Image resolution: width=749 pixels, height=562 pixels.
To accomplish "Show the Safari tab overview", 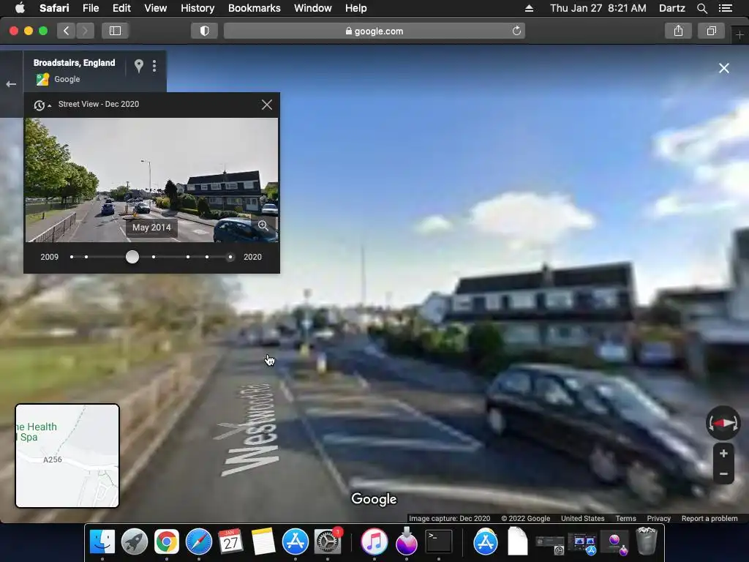I will pyautogui.click(x=711, y=31).
